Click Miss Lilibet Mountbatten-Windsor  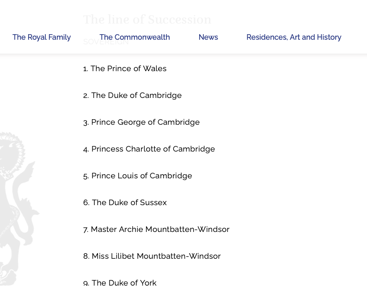click(x=156, y=256)
